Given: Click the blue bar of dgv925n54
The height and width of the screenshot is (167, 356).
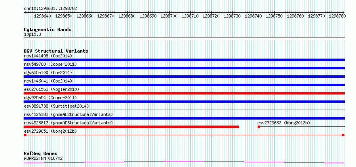Looking at the screenshot, I should point(184,102).
